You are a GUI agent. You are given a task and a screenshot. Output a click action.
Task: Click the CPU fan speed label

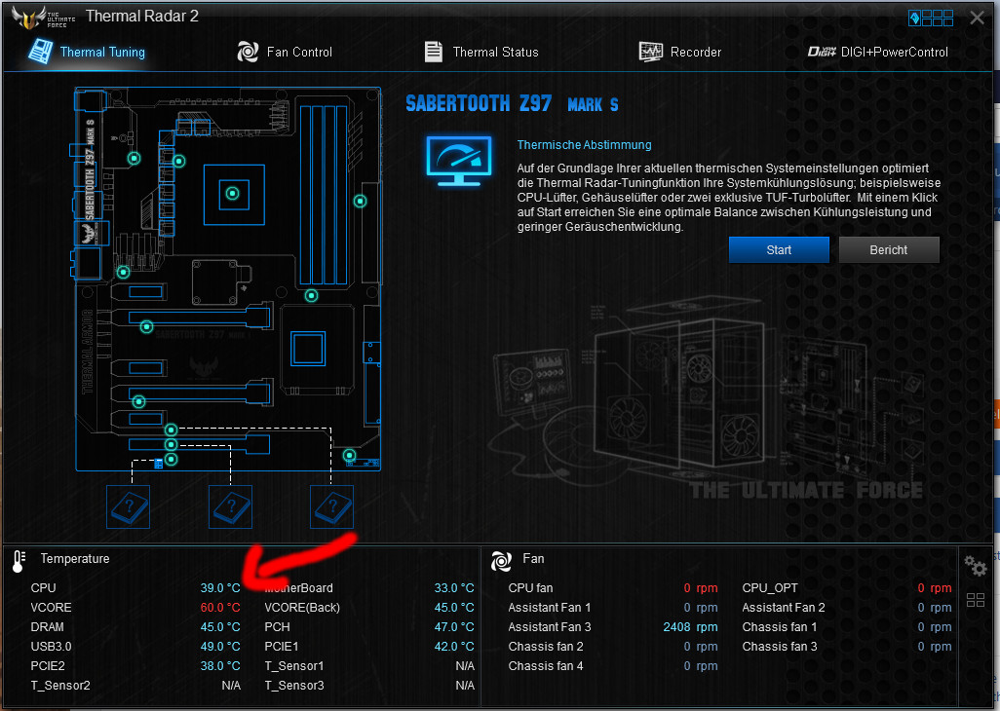pos(530,588)
